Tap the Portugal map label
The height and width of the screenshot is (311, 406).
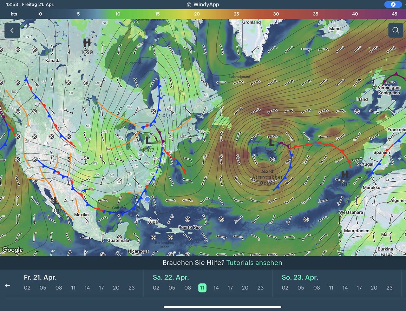click(x=364, y=164)
